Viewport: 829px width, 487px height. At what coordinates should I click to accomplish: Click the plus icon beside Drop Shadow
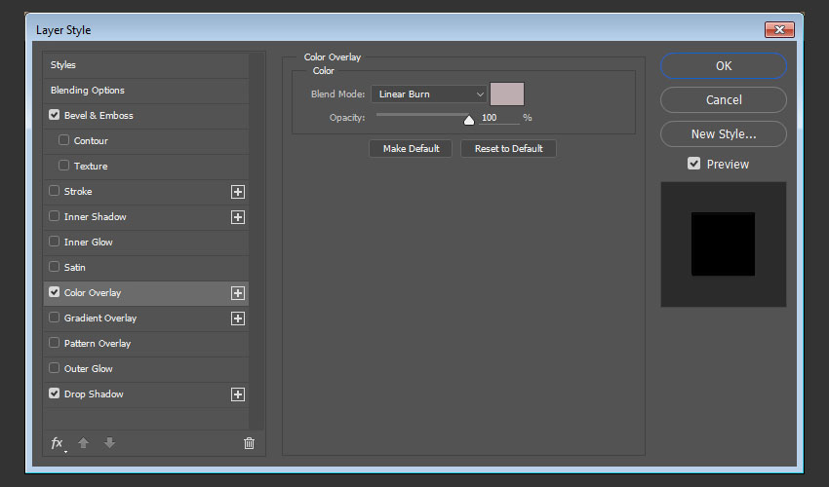click(237, 394)
